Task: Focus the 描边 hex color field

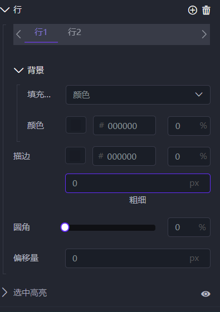Action: tap(124, 156)
